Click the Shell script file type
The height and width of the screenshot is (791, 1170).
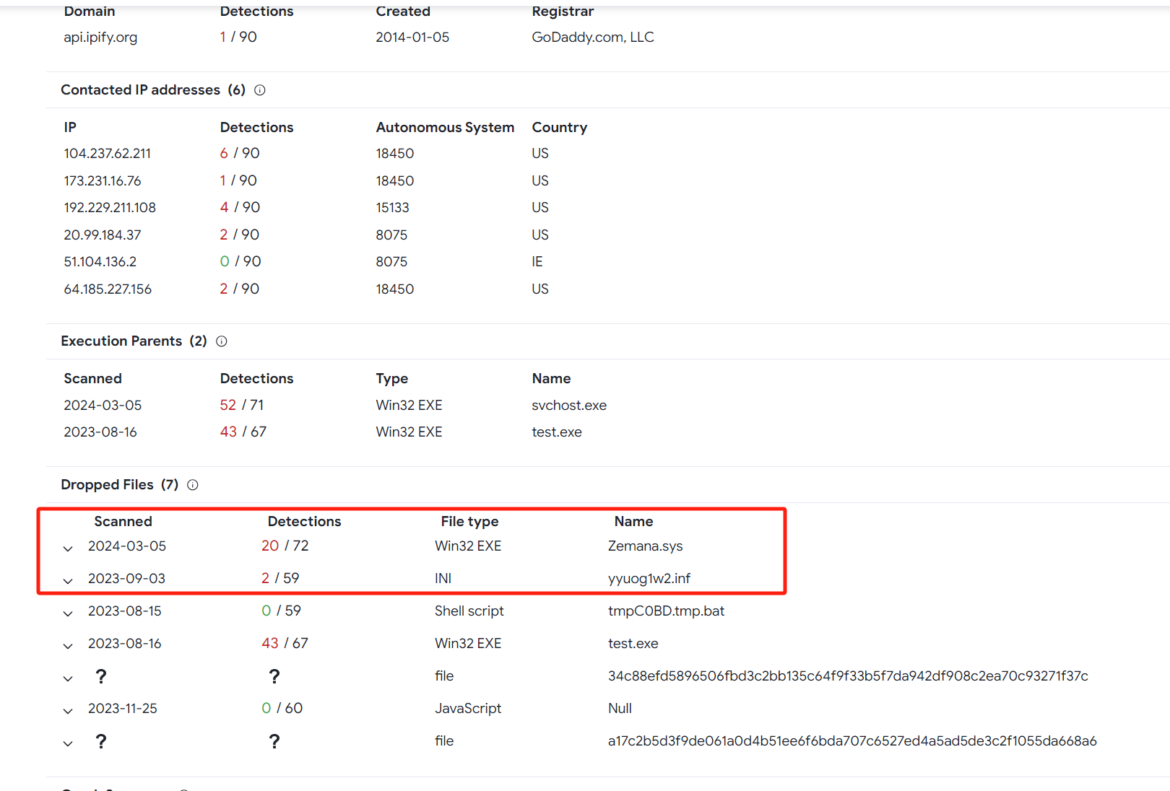click(469, 611)
